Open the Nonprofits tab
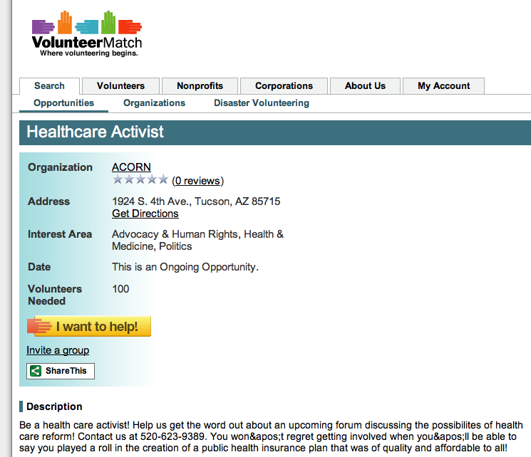The width and height of the screenshot is (531, 457). click(200, 86)
